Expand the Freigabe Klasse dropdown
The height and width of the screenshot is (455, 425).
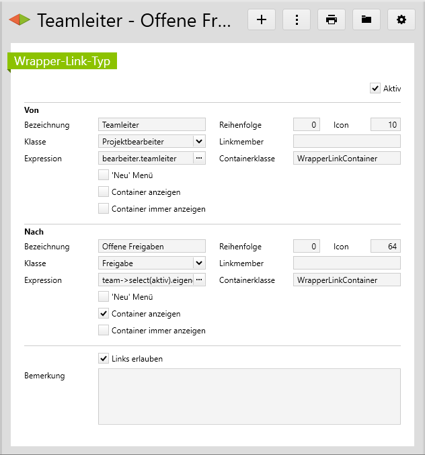point(198,263)
